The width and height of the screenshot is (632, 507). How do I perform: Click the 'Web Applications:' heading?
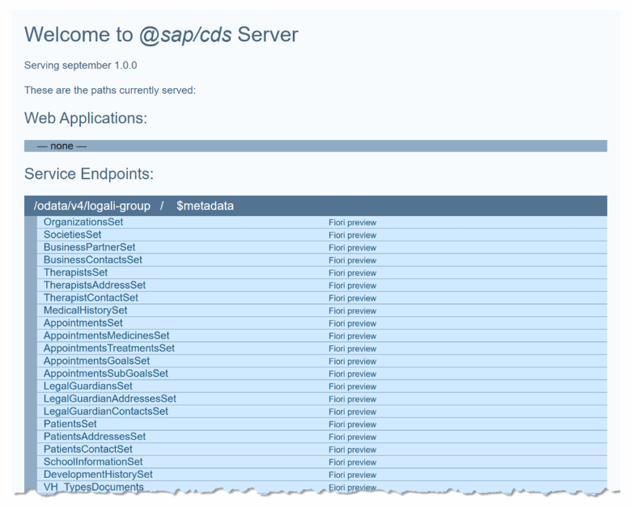[86, 119]
